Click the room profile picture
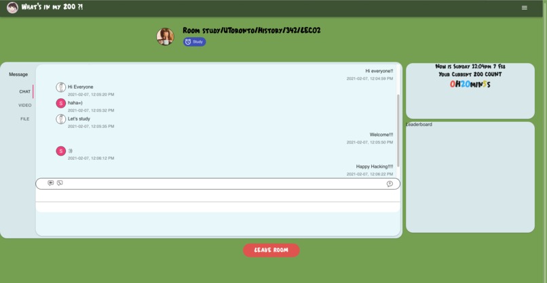547x283 pixels. click(x=165, y=37)
